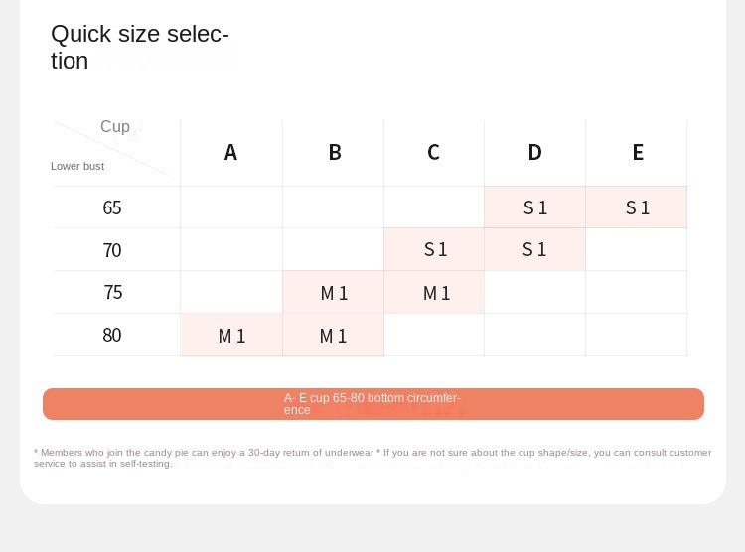Pick the M1 cell for 80 A cup

tap(231, 336)
